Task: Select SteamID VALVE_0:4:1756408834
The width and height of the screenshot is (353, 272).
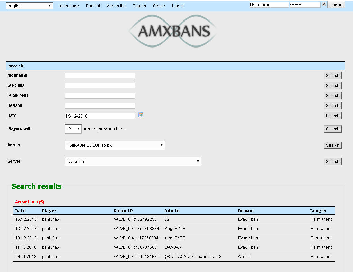Action: coord(136,229)
